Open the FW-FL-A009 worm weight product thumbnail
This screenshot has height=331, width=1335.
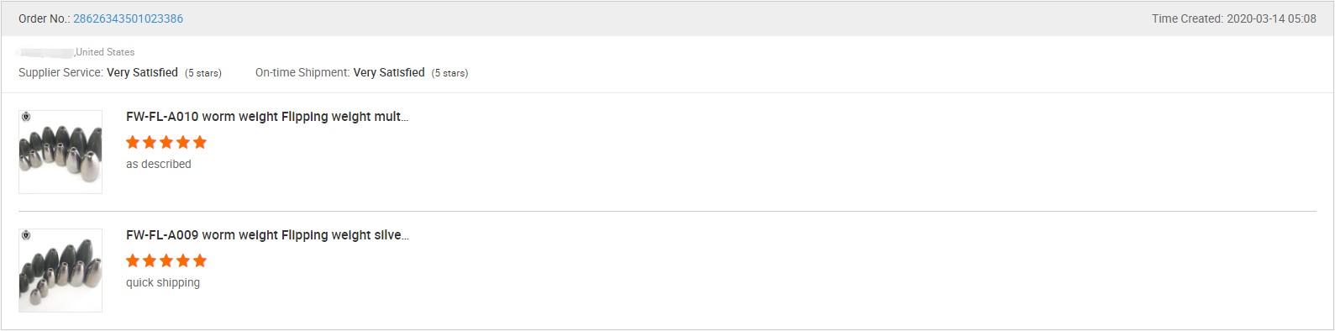[x=60, y=271]
